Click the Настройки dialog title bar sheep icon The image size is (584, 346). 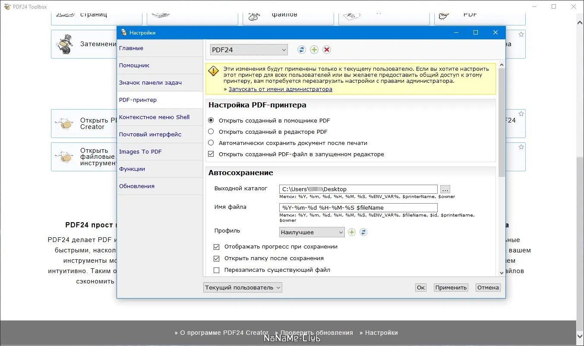(x=124, y=32)
